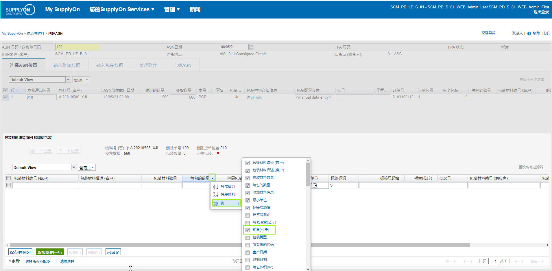
Task: Click the orange warning triangle in row 1
Action: click(237, 97)
